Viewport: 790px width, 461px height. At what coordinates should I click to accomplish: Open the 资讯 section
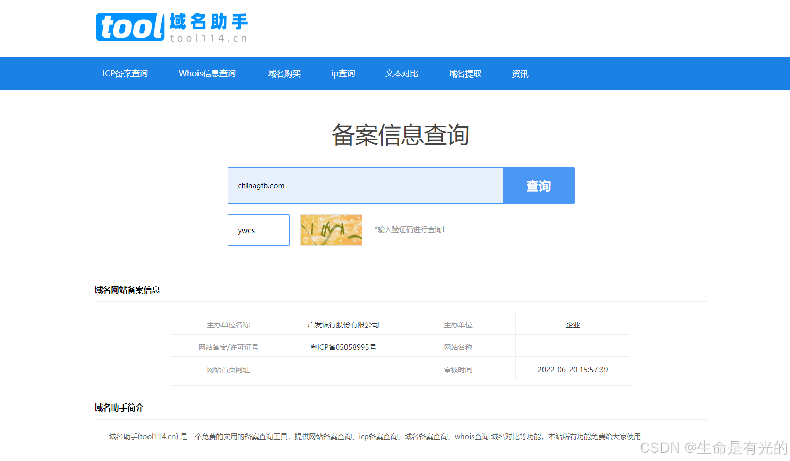coord(520,73)
